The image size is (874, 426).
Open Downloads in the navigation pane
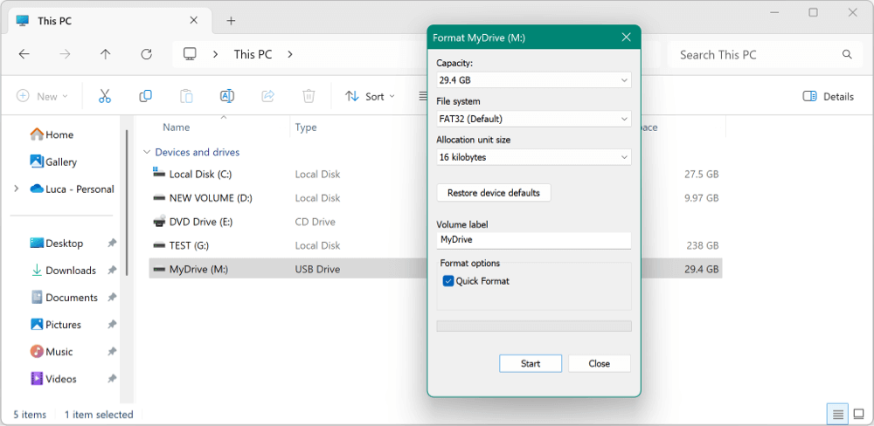coord(63,270)
